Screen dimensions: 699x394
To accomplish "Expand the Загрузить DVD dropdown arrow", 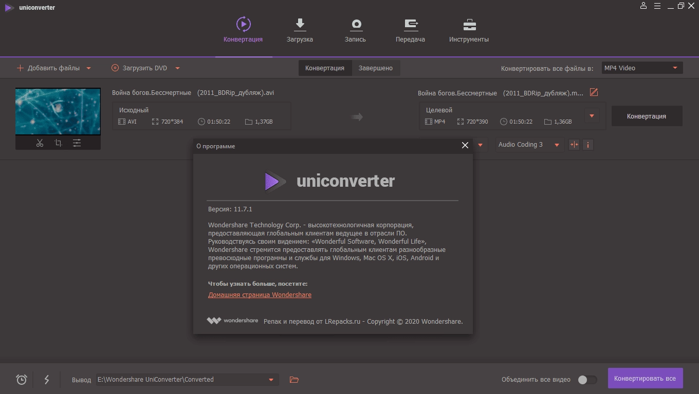I will pos(178,68).
